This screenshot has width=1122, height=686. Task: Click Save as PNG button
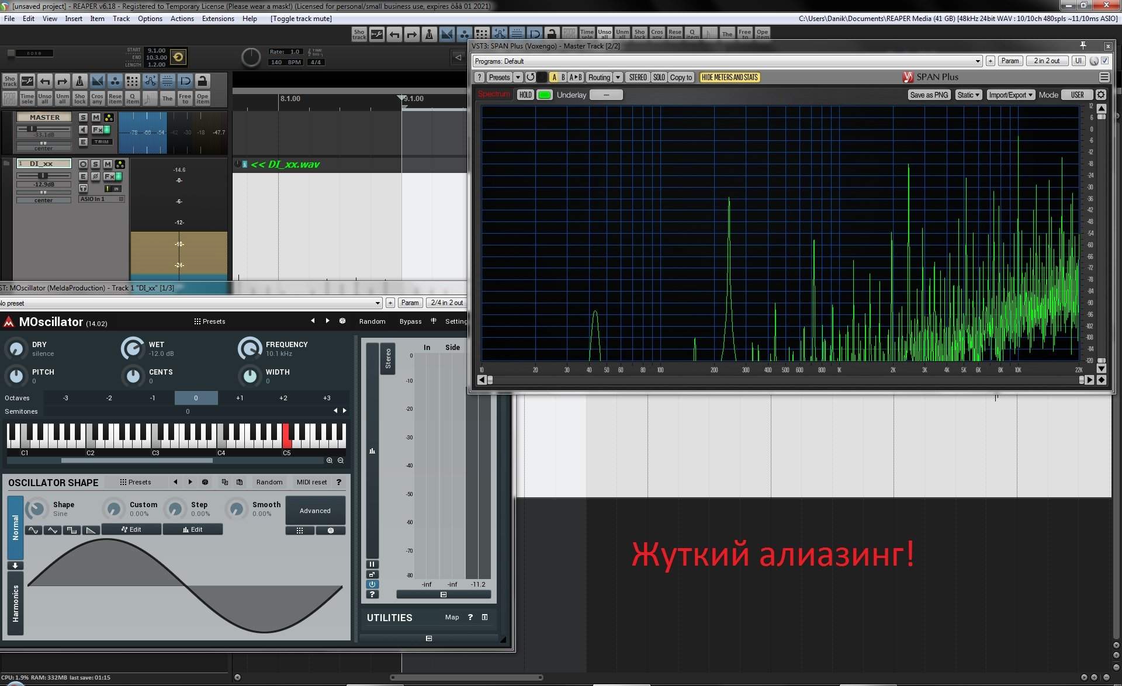point(929,95)
